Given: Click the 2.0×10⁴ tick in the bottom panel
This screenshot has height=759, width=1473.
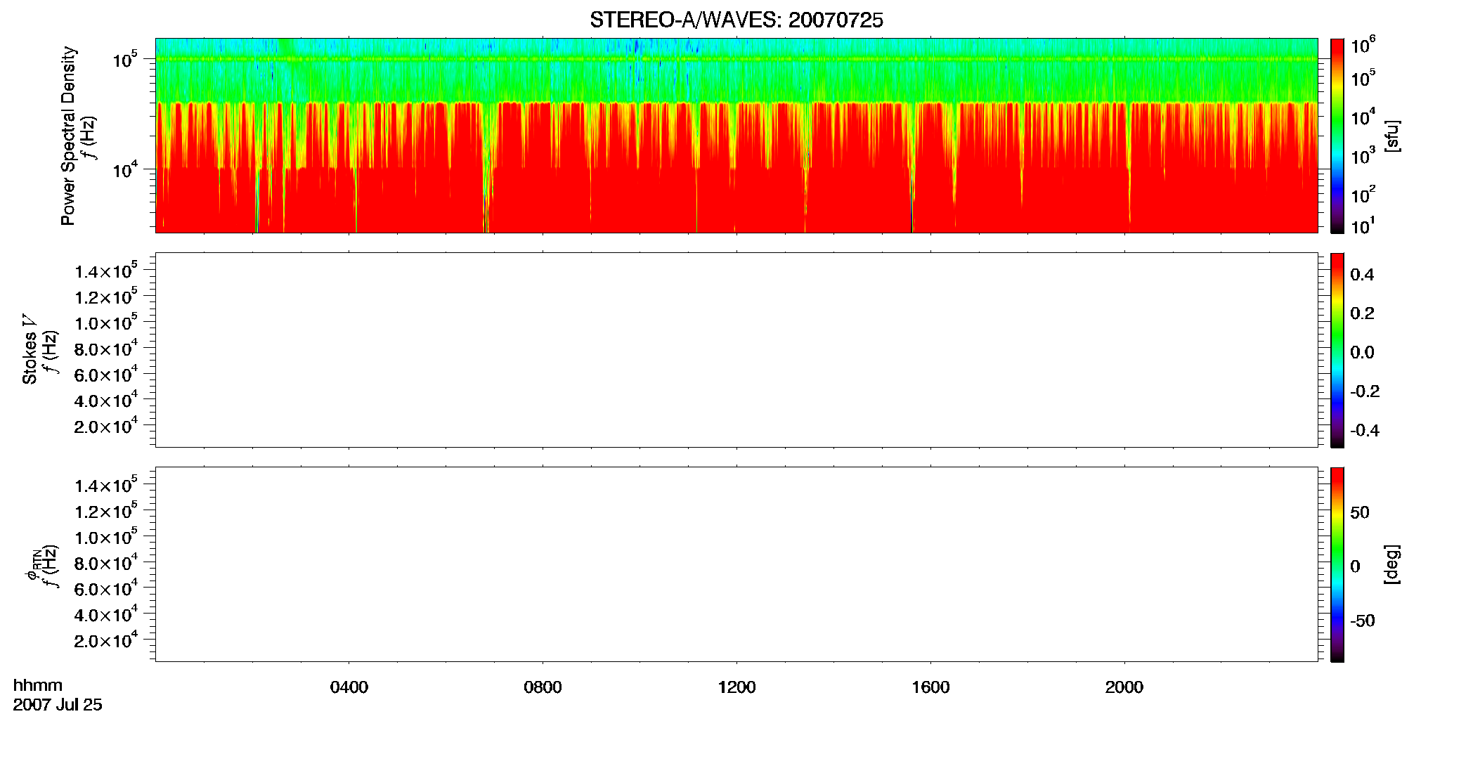Looking at the screenshot, I should [106, 640].
